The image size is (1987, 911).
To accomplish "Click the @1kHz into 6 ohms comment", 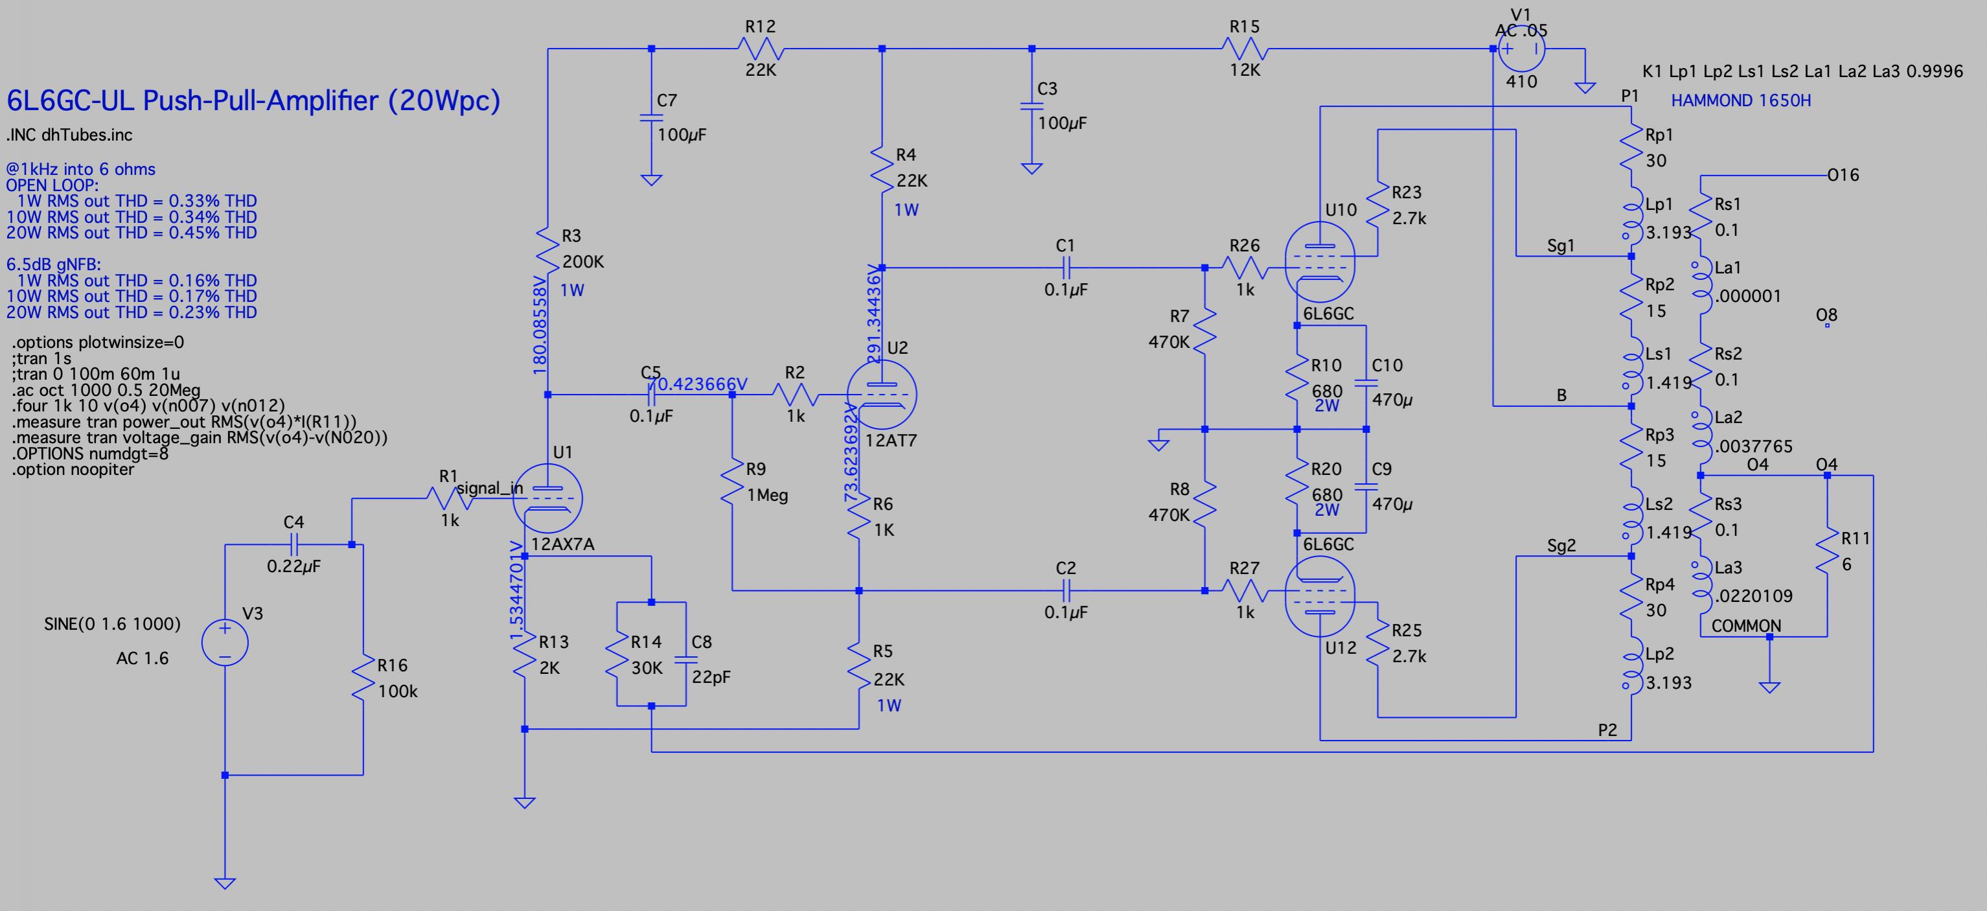I will (80, 170).
